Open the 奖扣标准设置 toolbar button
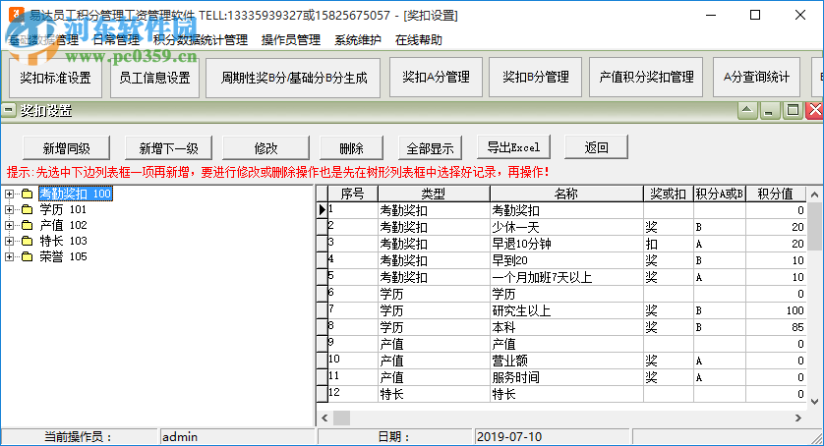 [x=56, y=78]
